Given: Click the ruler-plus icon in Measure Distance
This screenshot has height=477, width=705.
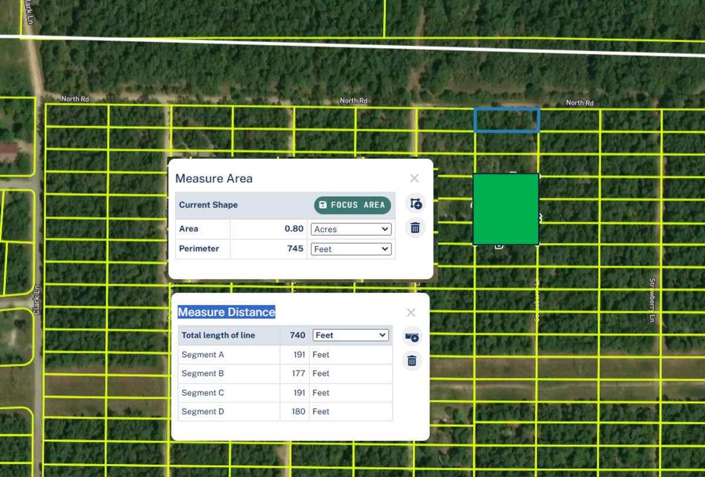Looking at the screenshot, I should click(412, 336).
